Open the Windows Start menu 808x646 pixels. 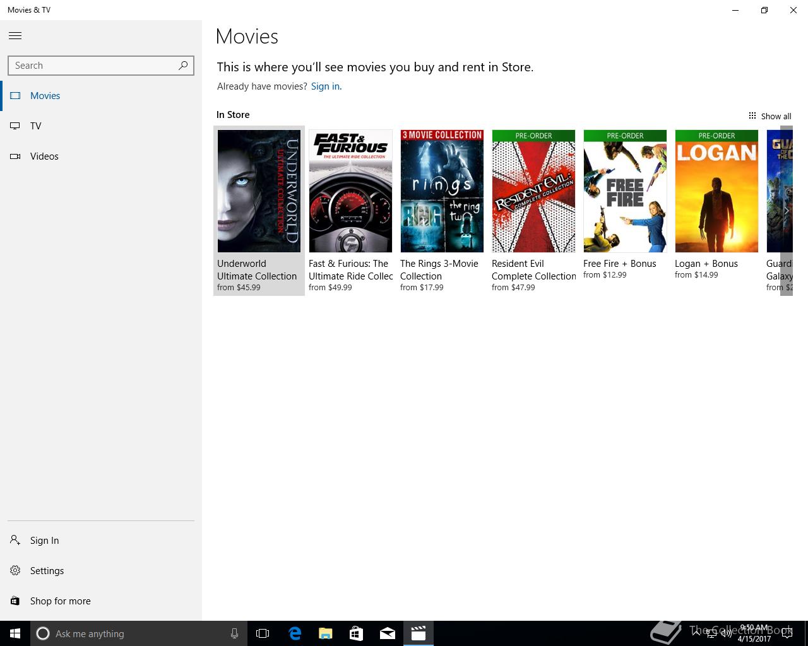tap(15, 633)
